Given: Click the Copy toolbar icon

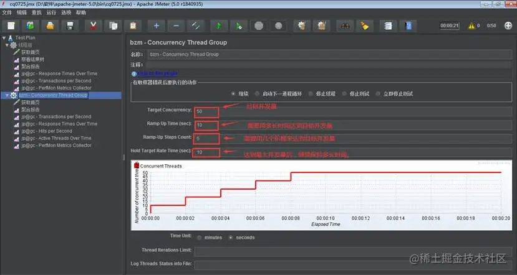Looking at the screenshot, I should [x=113, y=26].
